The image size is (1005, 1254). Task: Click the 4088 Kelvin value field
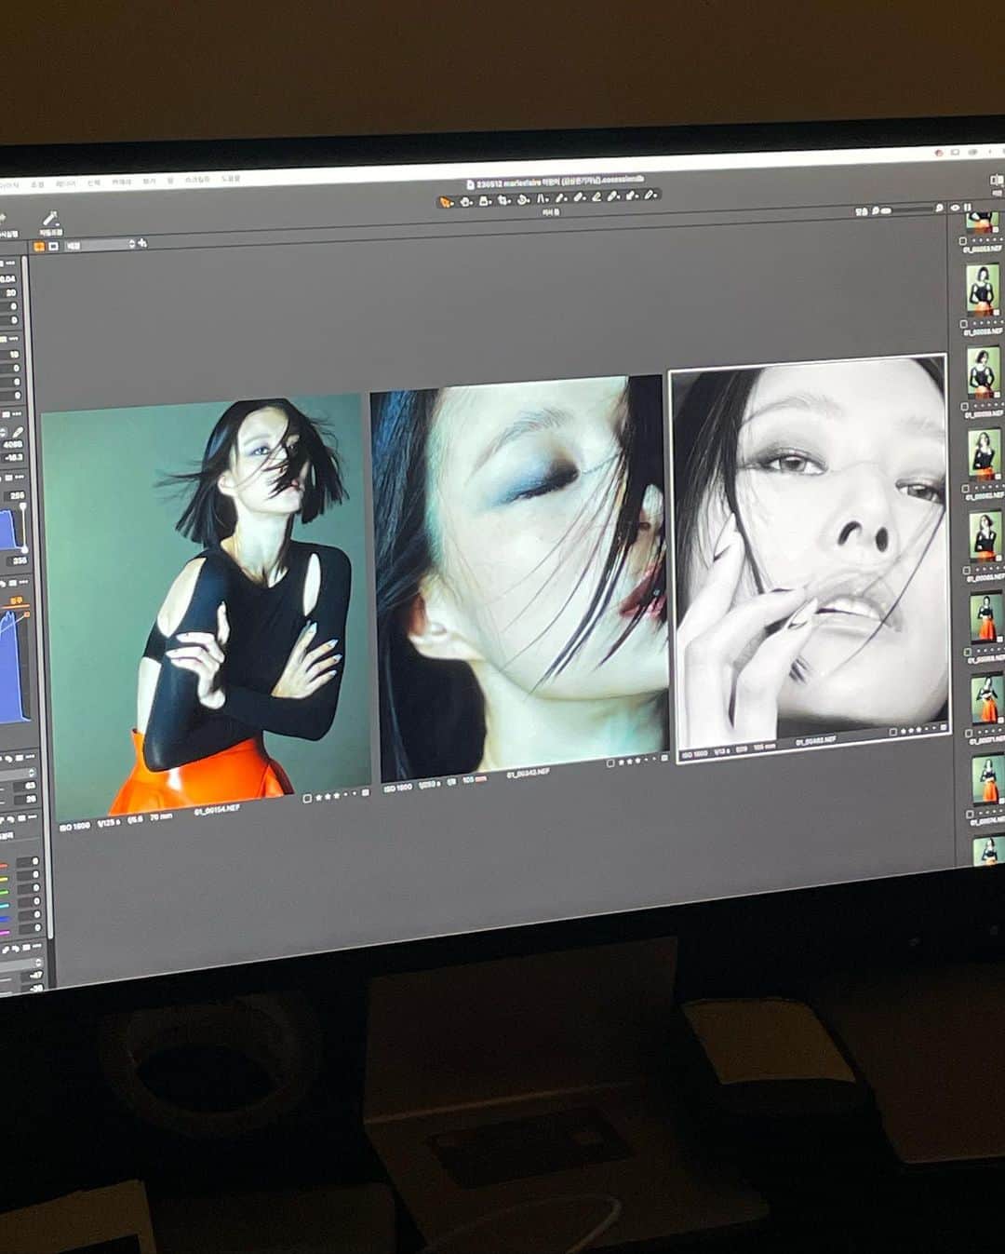click(13, 444)
